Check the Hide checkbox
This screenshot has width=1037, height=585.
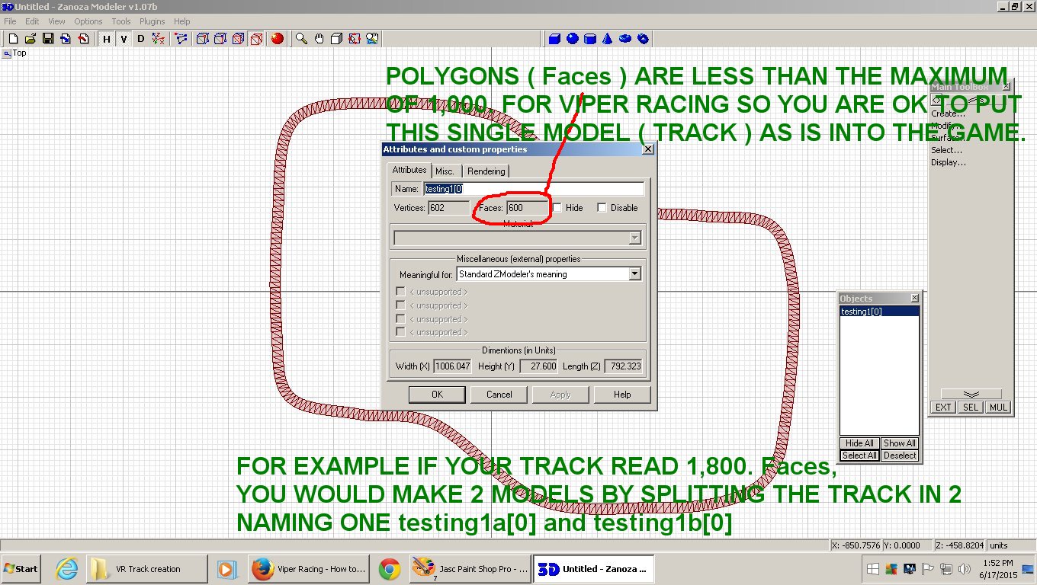pos(558,208)
